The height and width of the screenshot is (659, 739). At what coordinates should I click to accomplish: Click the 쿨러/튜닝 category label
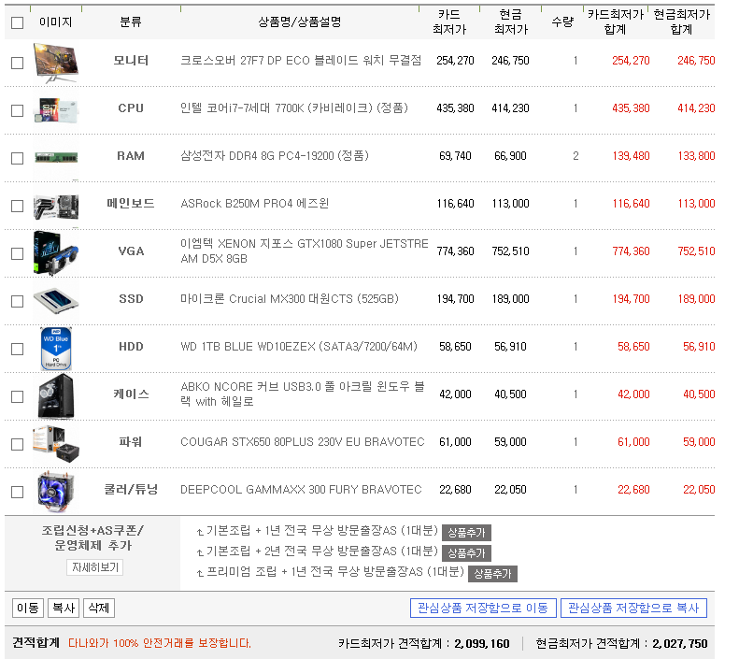coord(131,489)
